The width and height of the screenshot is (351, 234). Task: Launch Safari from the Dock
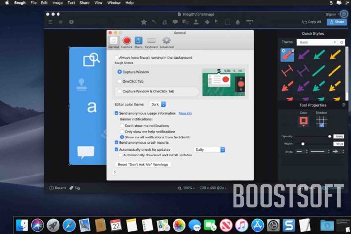[69, 225]
